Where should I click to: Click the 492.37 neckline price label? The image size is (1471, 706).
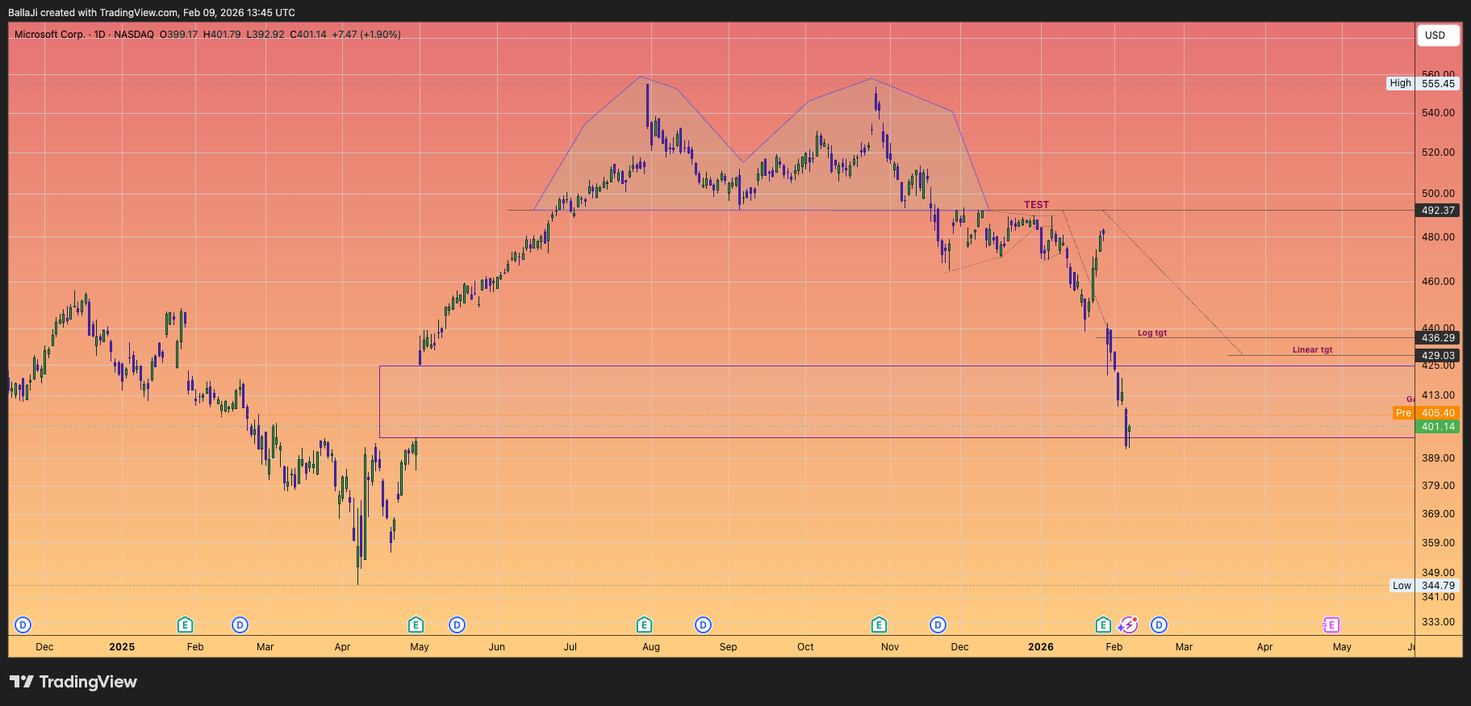pyautogui.click(x=1438, y=211)
